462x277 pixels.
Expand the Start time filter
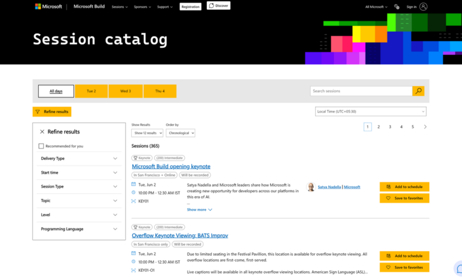click(79, 173)
